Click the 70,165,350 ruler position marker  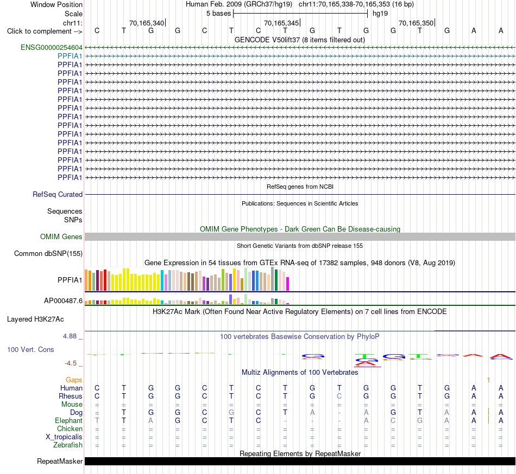417,23
